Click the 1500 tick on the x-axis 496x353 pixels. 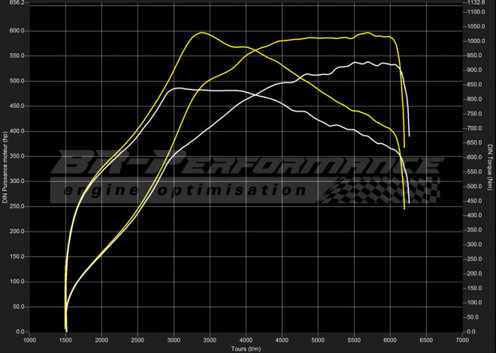65,340
